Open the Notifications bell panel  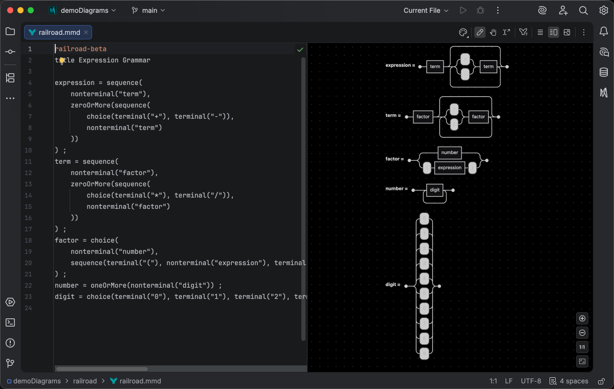[604, 31]
